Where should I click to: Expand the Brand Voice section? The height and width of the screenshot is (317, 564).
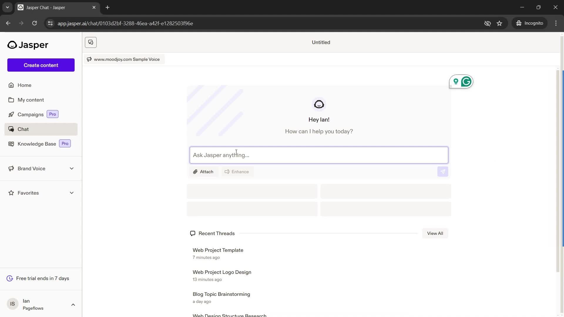(72, 168)
